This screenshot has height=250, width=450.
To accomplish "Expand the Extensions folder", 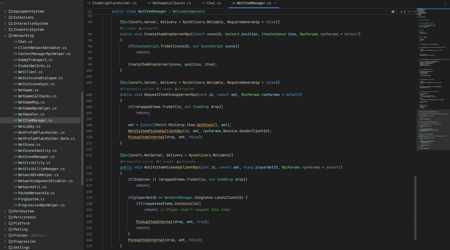I will point(5,17).
